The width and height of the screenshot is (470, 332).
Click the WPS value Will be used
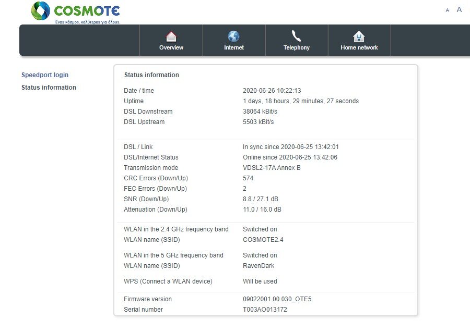[260, 281]
